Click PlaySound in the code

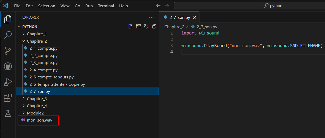click(x=215, y=45)
